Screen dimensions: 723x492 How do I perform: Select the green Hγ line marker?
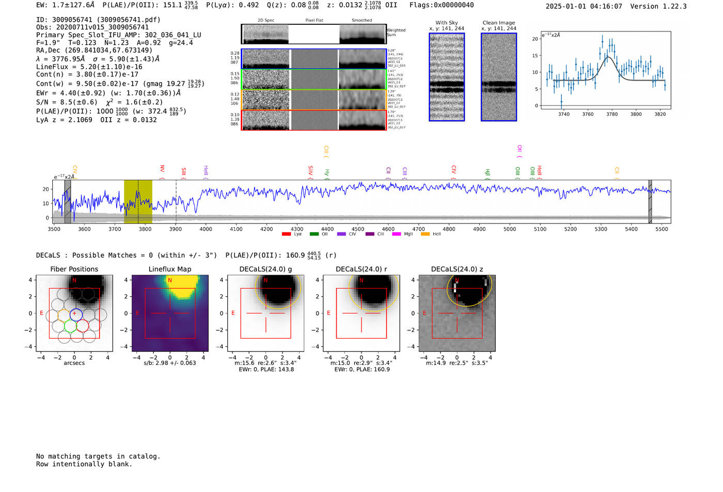(x=326, y=174)
